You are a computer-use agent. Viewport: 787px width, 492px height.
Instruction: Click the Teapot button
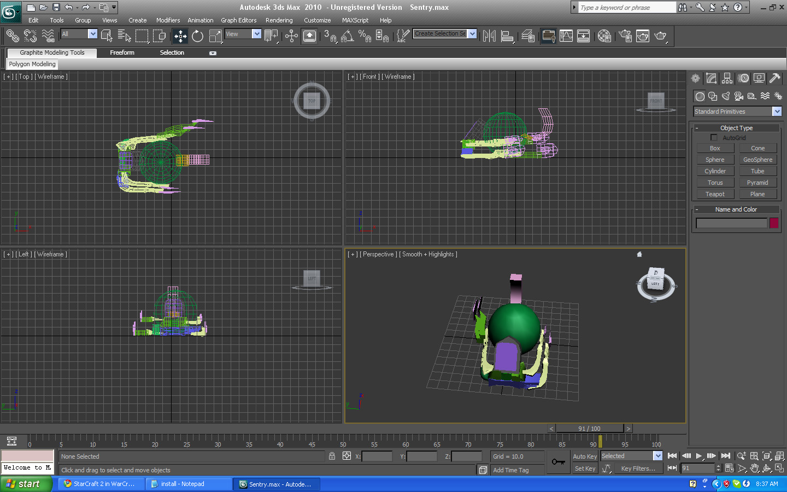(715, 194)
